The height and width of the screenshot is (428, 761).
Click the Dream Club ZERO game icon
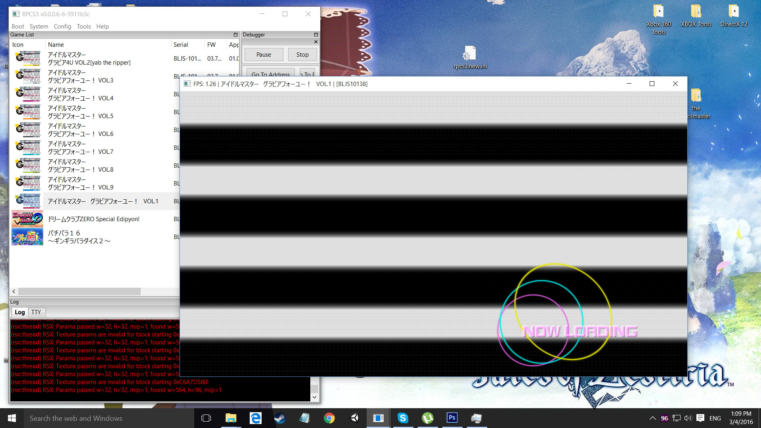(27, 219)
